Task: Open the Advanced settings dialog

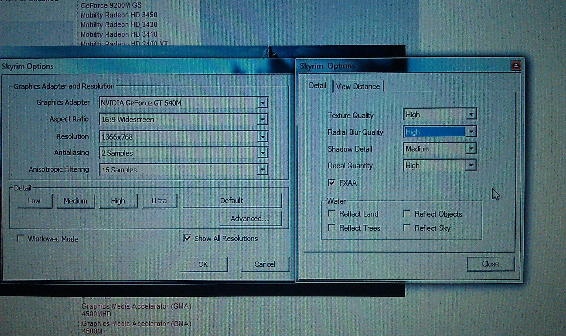Action: [250, 219]
